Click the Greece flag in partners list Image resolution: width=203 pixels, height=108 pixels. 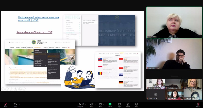tap(121, 75)
